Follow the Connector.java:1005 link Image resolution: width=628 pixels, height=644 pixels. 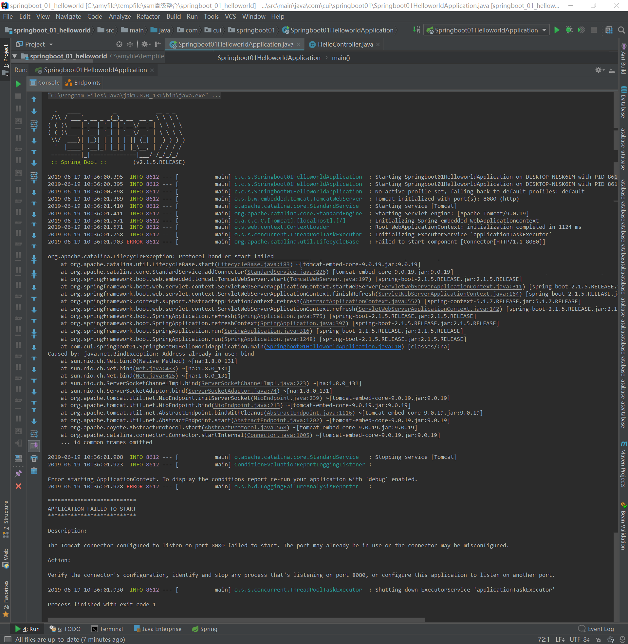[x=278, y=435]
